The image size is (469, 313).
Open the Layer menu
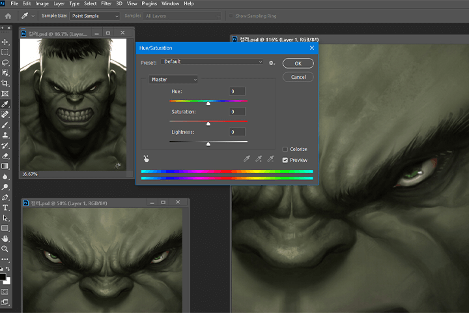pos(59,4)
